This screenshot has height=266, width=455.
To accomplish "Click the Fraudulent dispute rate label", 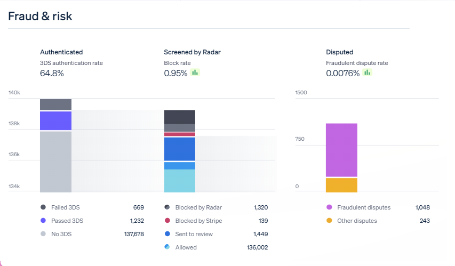I will (357, 63).
